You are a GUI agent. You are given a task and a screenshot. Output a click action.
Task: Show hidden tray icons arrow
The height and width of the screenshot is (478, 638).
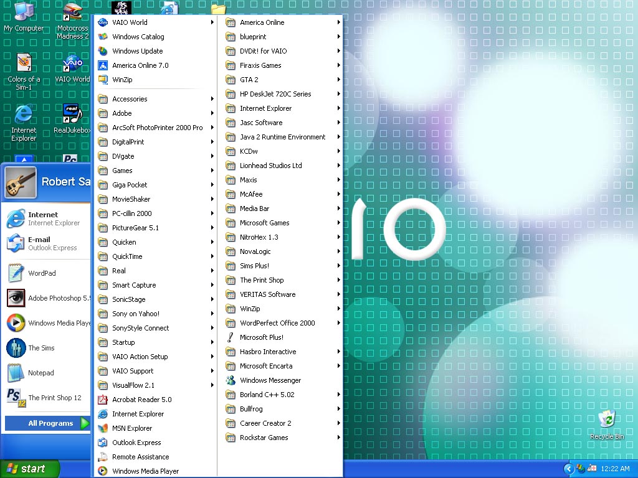click(569, 469)
